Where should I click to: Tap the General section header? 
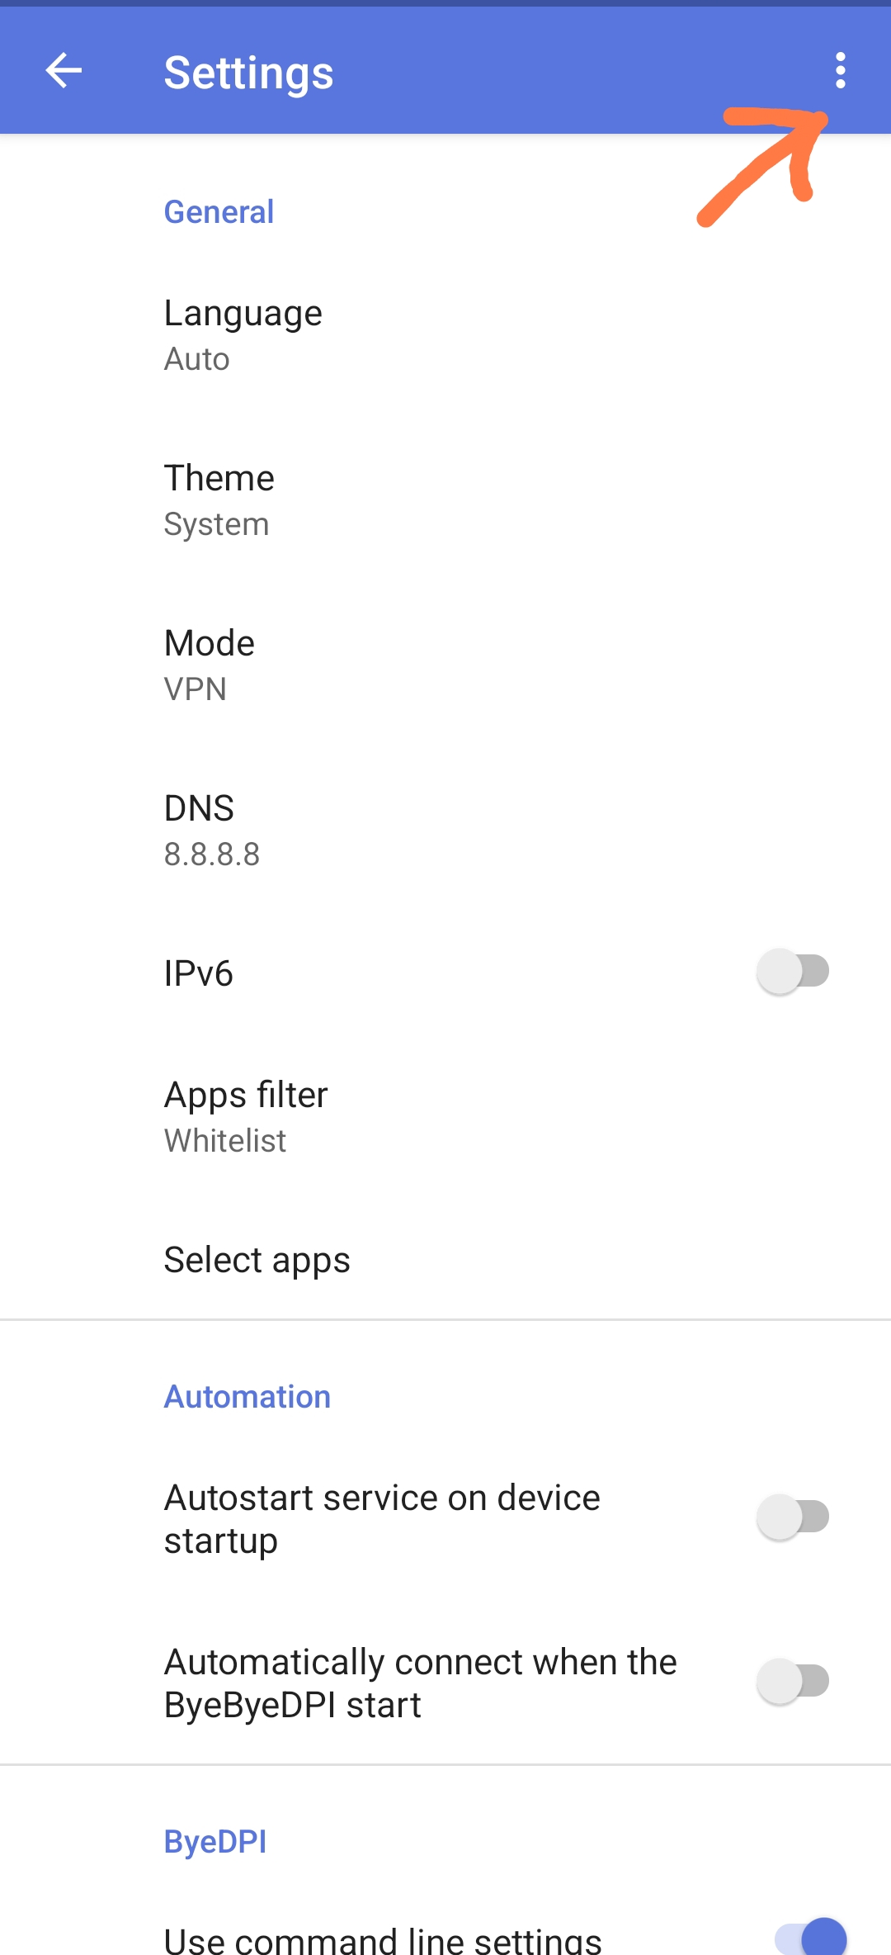tap(219, 212)
